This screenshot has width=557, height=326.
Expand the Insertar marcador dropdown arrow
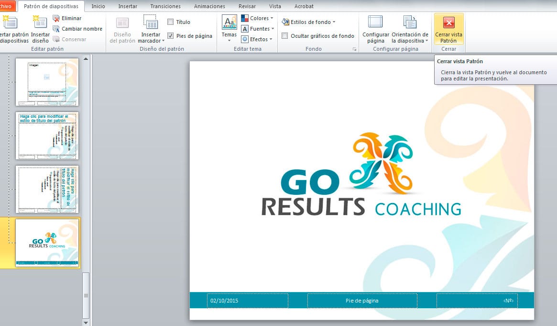pyautogui.click(x=163, y=41)
